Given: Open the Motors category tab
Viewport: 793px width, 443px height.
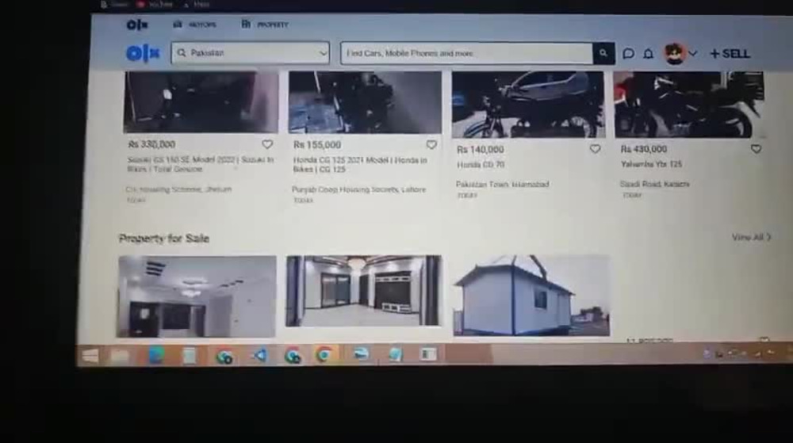Looking at the screenshot, I should [x=195, y=25].
